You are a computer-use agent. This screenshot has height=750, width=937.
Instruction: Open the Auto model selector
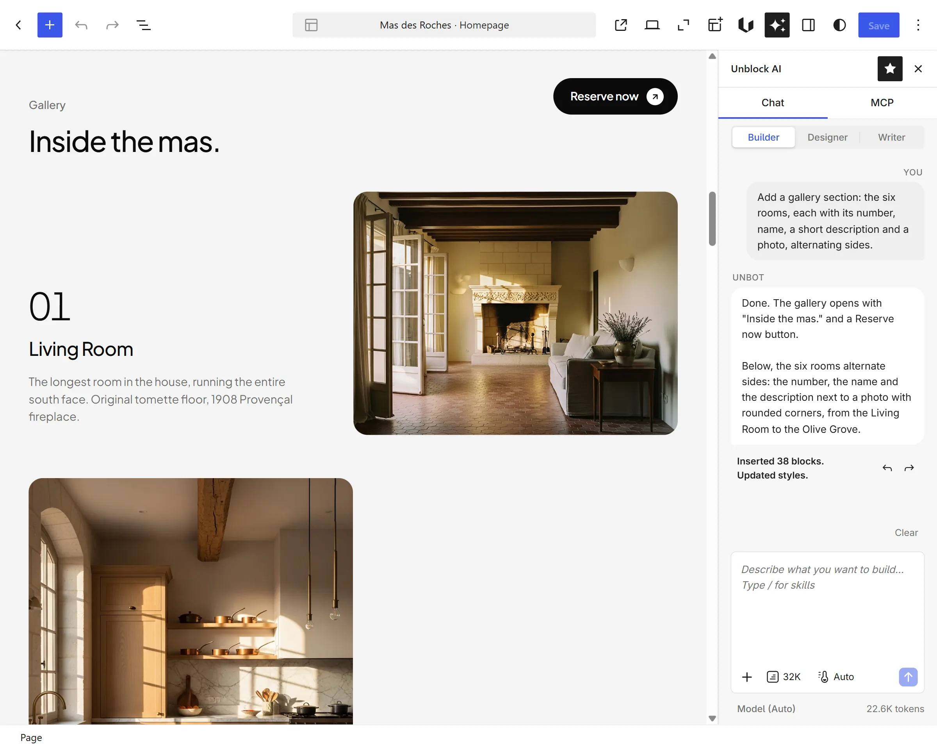(836, 677)
